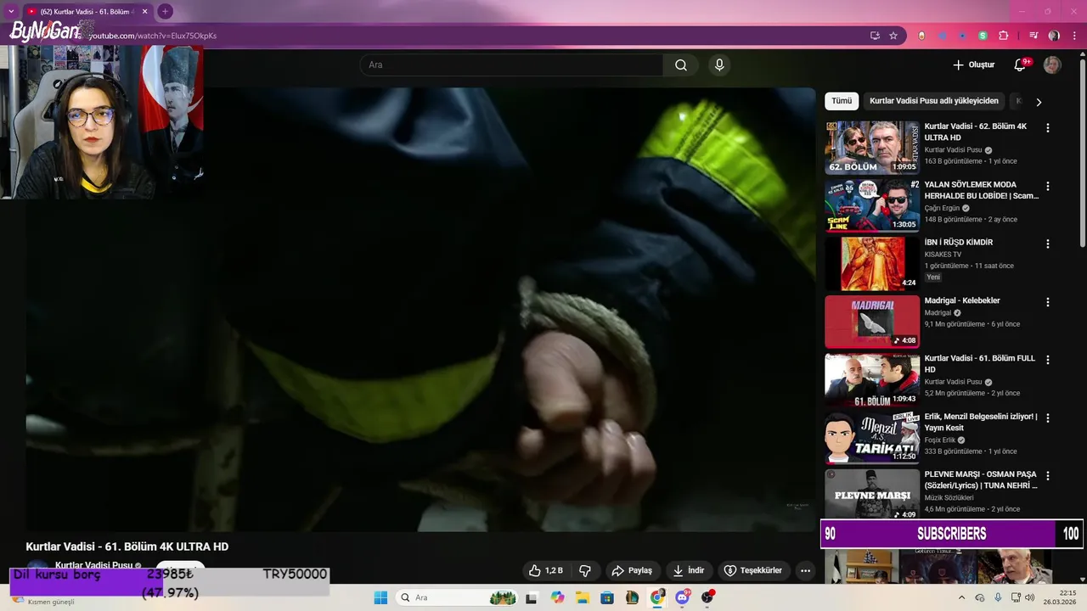Show hidden system tray icons
Image resolution: width=1087 pixels, height=611 pixels.
pyautogui.click(x=961, y=597)
